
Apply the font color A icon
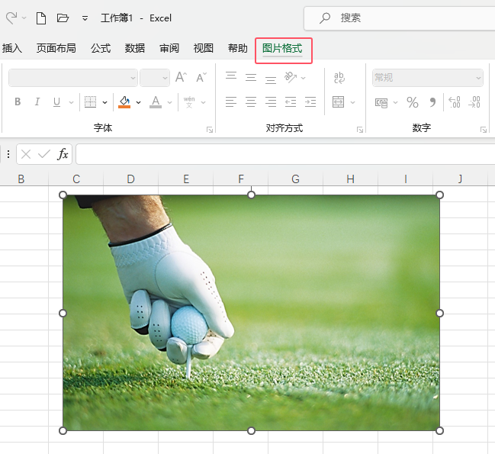(156, 102)
